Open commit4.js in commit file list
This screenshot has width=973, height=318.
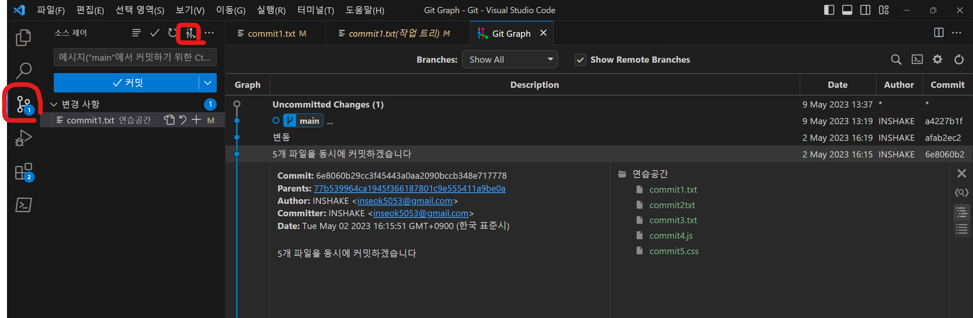pos(671,236)
